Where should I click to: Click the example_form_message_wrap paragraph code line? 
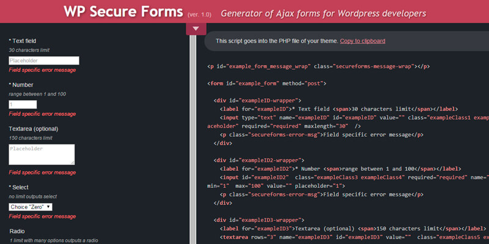click(318, 65)
